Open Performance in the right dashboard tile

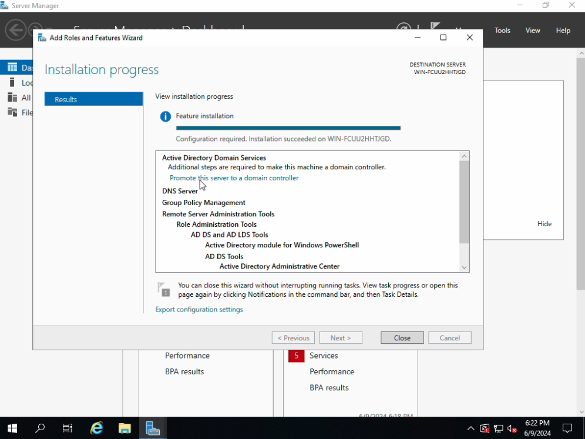332,372
